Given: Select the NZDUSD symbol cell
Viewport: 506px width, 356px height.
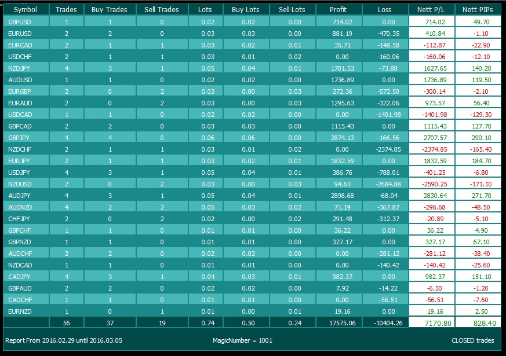Looking at the screenshot, I should [26, 184].
